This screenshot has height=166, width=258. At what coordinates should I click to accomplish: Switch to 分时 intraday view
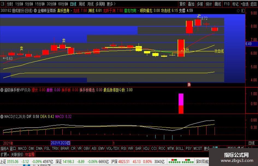pos(10,4)
